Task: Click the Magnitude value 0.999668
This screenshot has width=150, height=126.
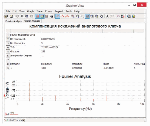Action: 77,68
